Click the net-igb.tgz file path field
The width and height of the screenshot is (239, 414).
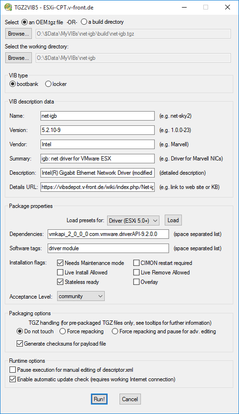133,34
